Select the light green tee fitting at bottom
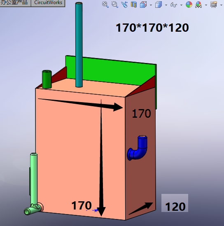Viewport: 224px width, 226px height. click(x=33, y=210)
